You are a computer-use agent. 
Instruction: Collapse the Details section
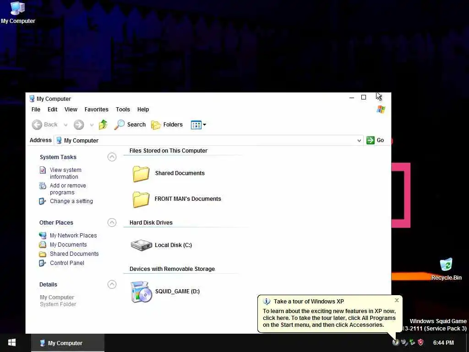[x=112, y=284]
